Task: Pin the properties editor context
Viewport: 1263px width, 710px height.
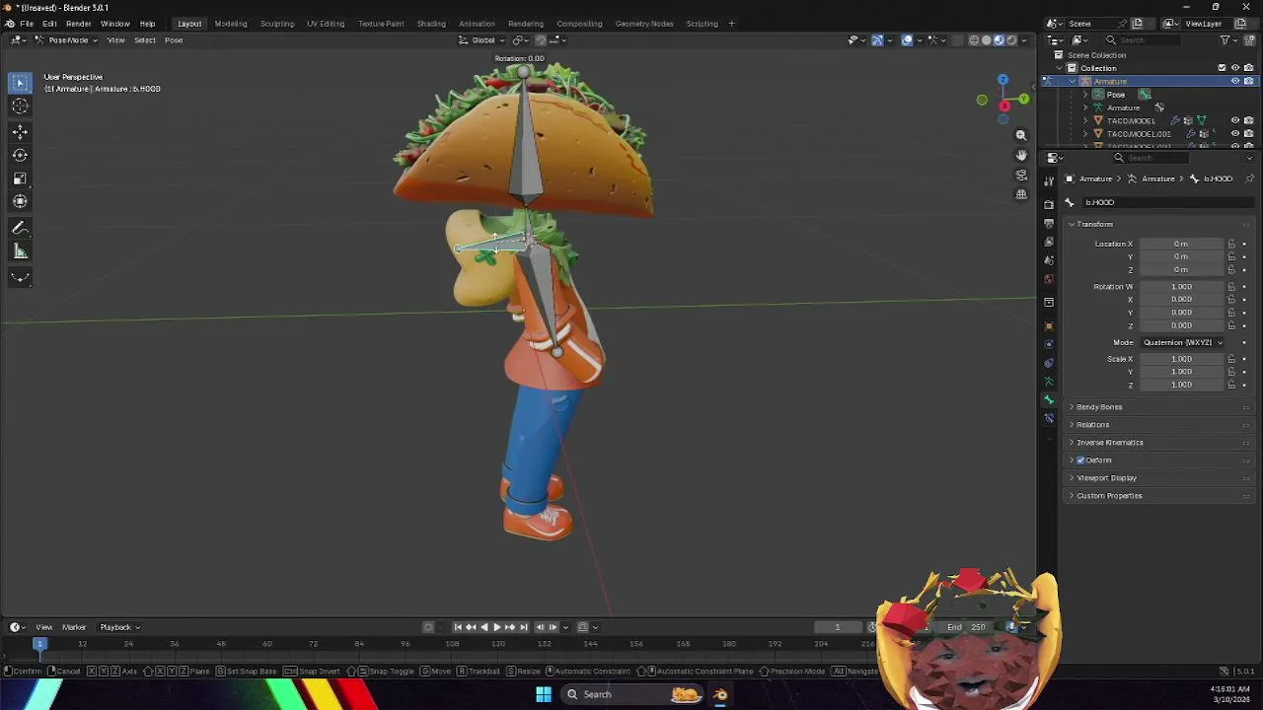Action: pos(1249,178)
